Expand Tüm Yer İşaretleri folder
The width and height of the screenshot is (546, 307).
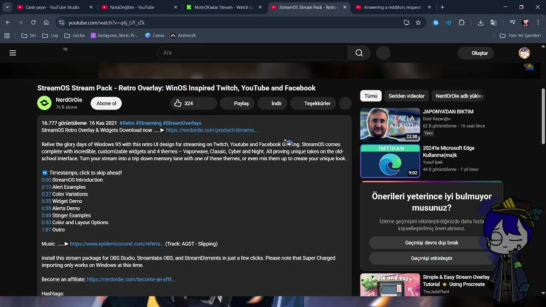coord(520,35)
